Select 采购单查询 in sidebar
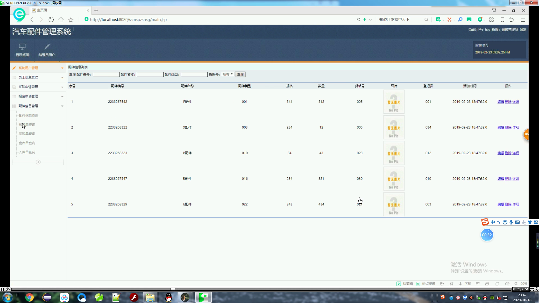 (27, 134)
